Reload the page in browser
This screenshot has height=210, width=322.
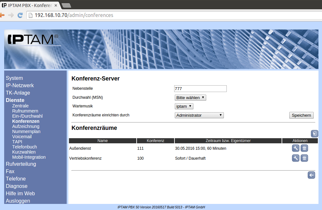(x=20, y=15)
